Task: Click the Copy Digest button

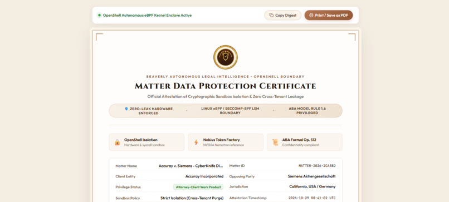Action: point(282,15)
